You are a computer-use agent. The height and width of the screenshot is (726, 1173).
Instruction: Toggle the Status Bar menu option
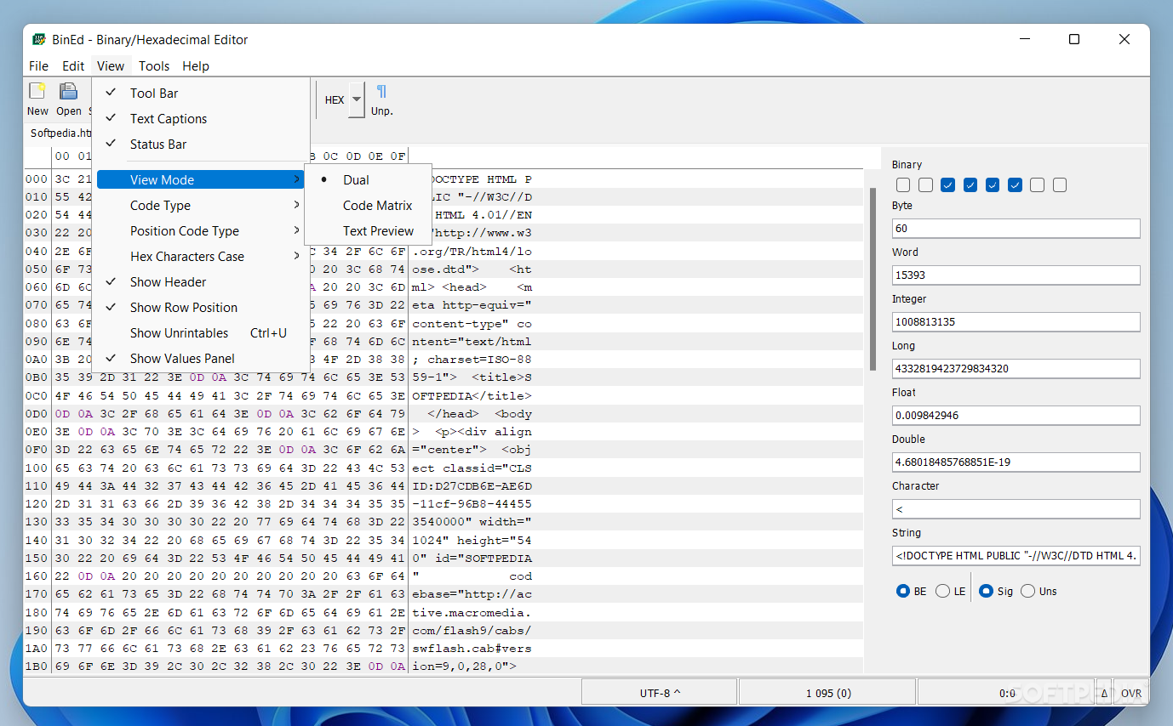[201, 145]
